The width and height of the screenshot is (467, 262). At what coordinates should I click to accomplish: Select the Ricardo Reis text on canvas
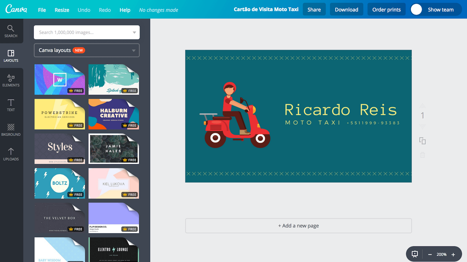pyautogui.click(x=341, y=110)
